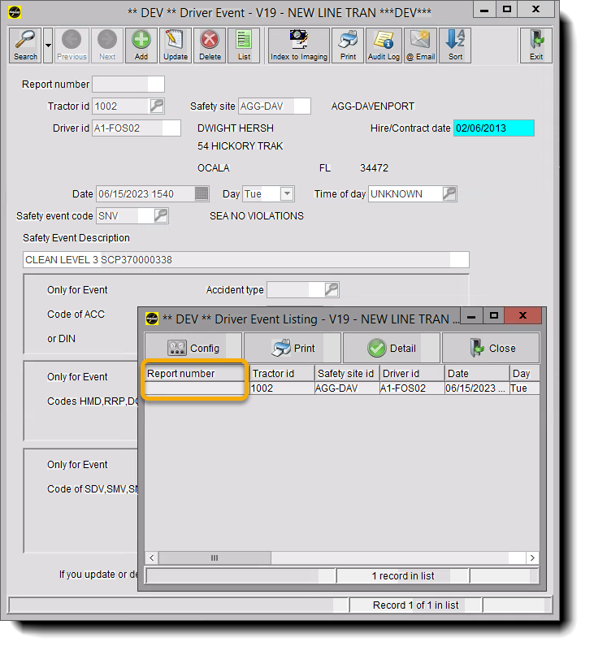
Task: Click Print button in Driver Event Listing
Action: coord(293,348)
